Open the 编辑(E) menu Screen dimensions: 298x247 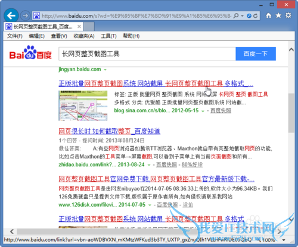pyautogui.click(x=37, y=36)
